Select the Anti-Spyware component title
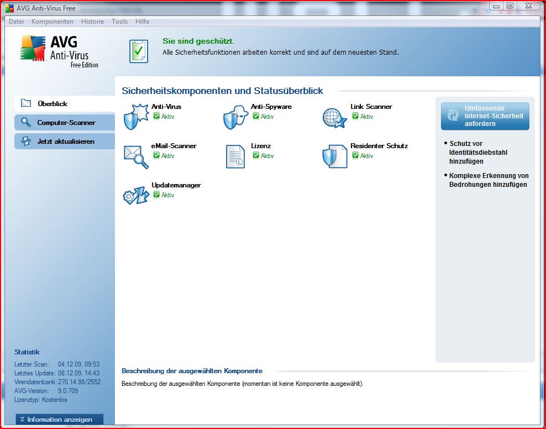 tap(271, 107)
